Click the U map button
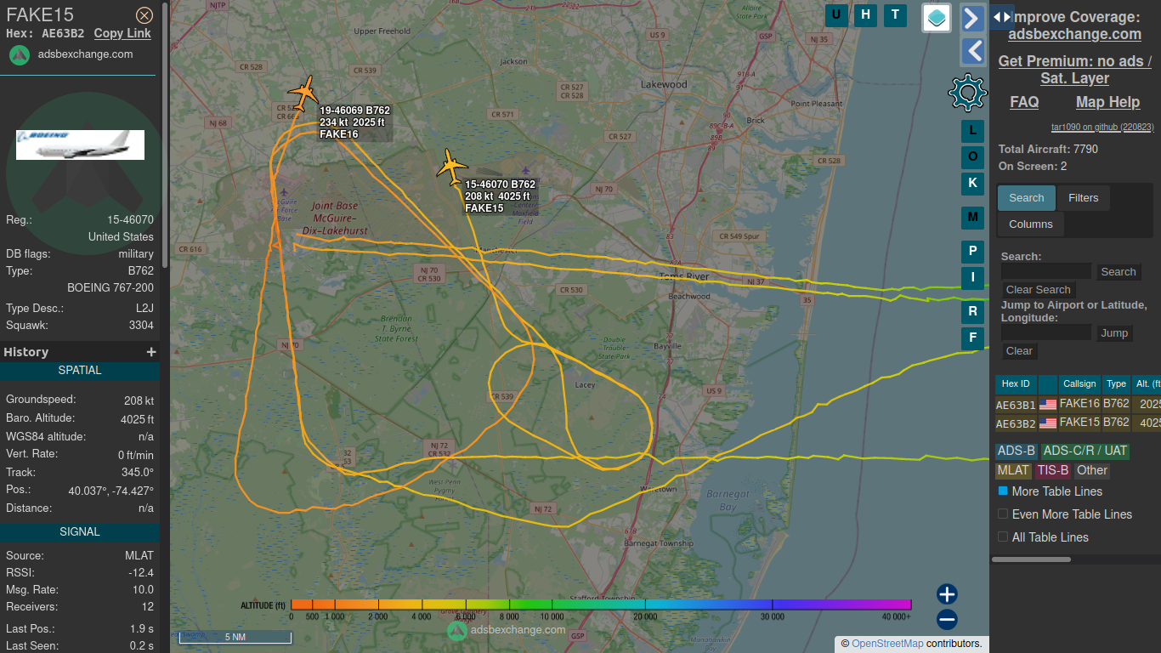 tap(836, 14)
